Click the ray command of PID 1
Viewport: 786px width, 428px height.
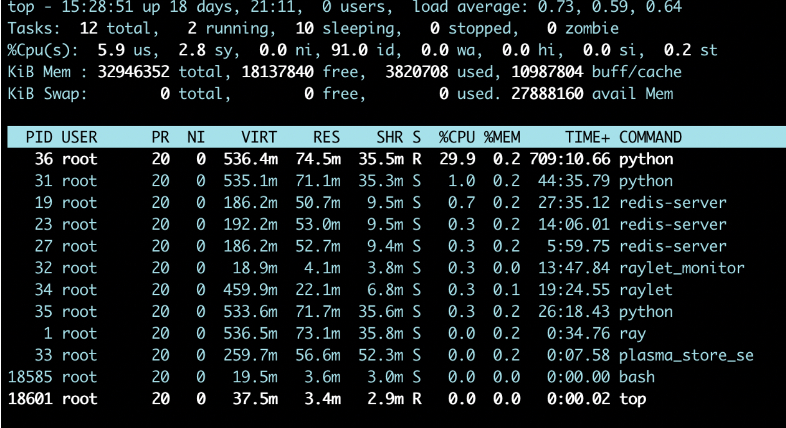(x=633, y=334)
